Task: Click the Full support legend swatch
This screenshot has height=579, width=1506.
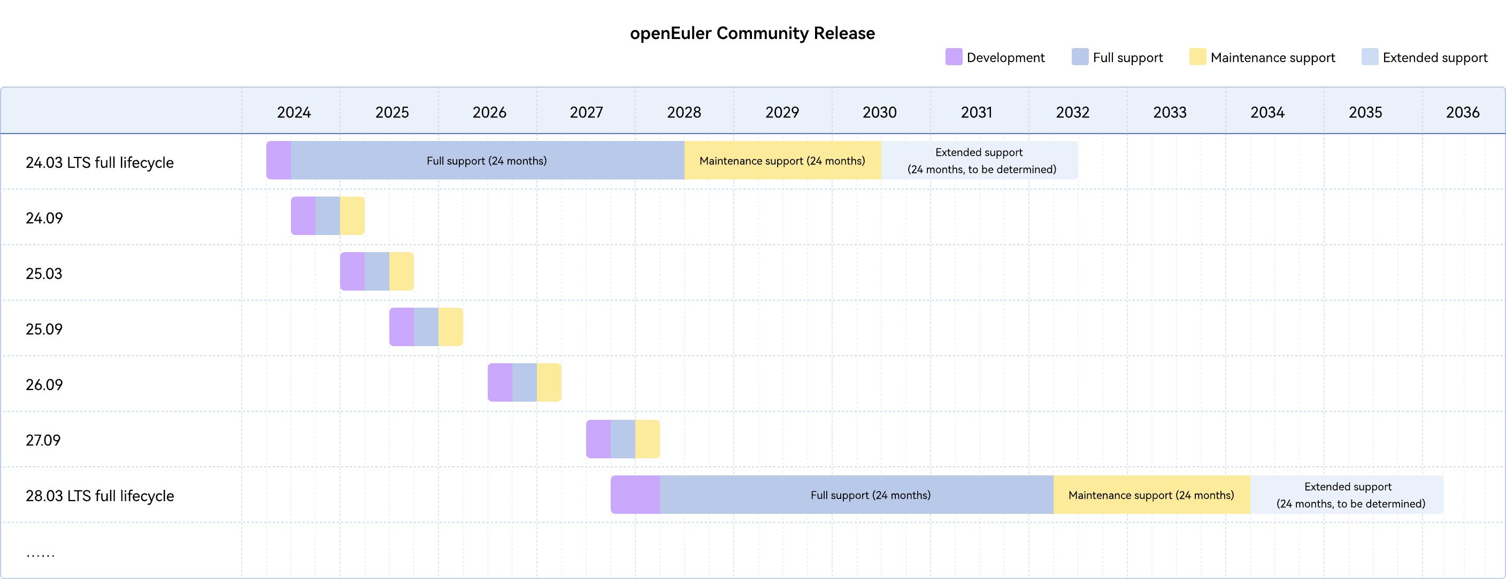Action: [x=1080, y=57]
